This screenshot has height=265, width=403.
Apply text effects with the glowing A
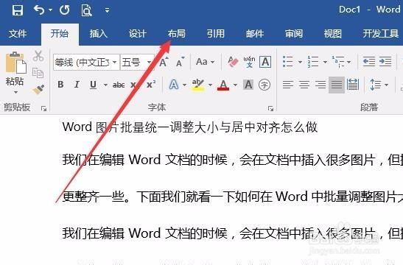174,85
